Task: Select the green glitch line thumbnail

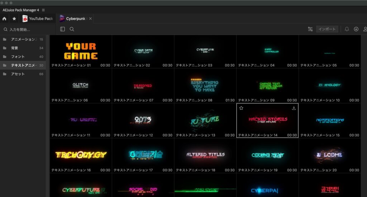Action: 205,185
